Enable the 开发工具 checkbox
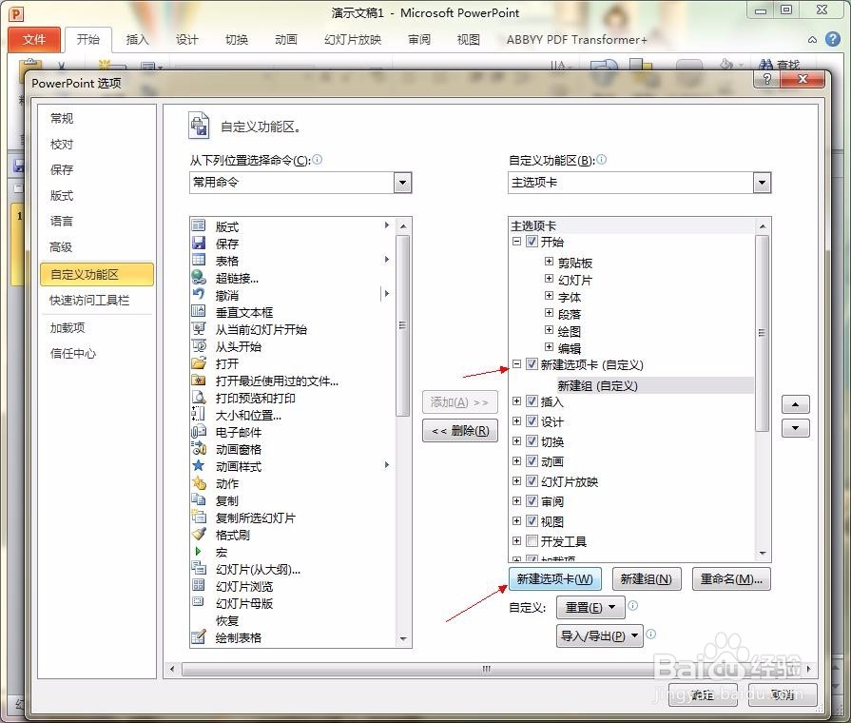Screen dimensions: 851x723 click(532, 541)
